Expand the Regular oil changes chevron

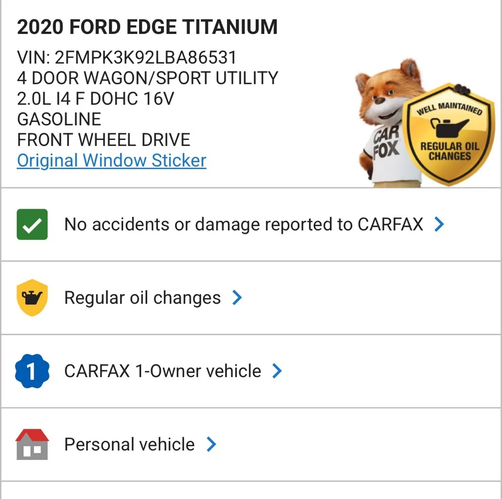tap(237, 298)
